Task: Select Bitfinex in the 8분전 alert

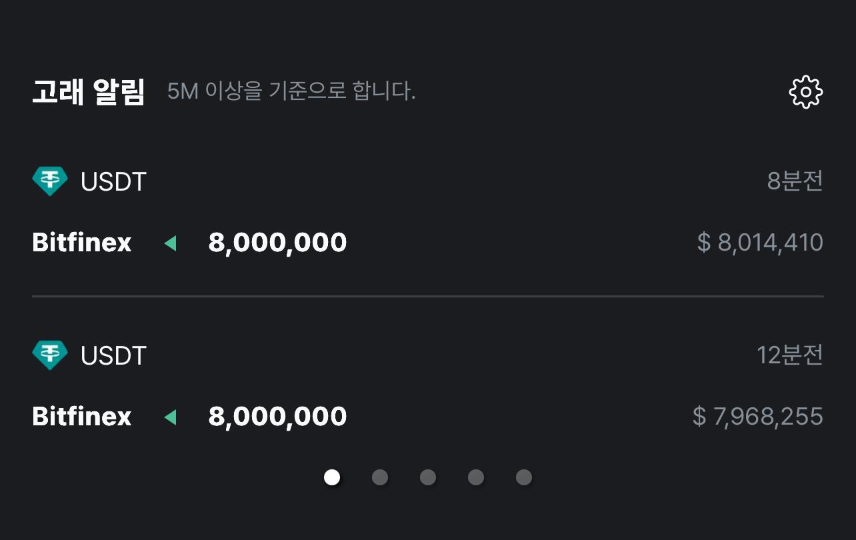Action: point(82,242)
